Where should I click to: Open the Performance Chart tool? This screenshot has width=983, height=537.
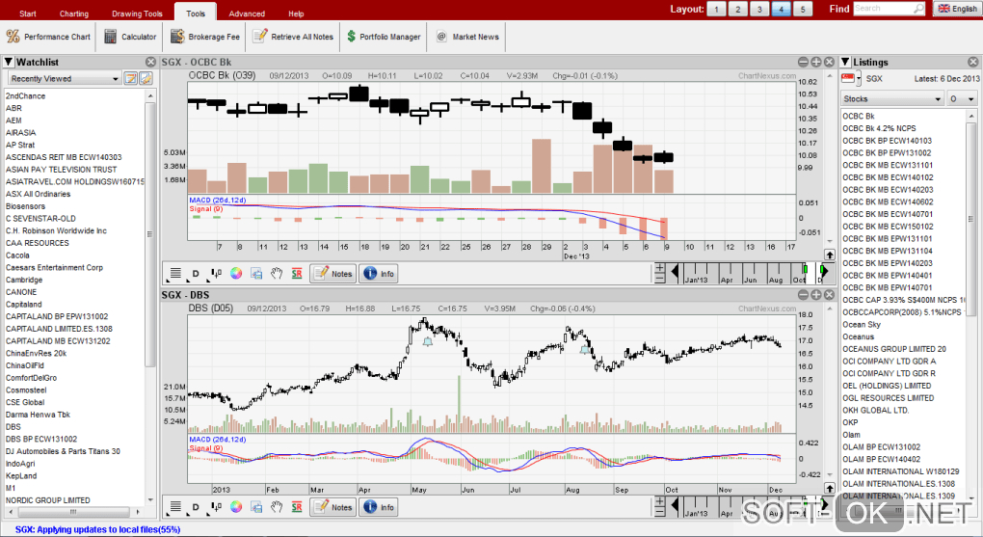click(x=49, y=37)
